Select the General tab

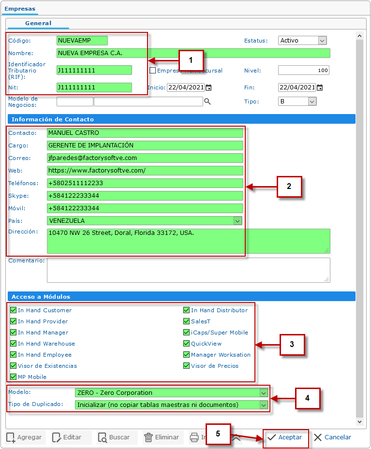38,23
